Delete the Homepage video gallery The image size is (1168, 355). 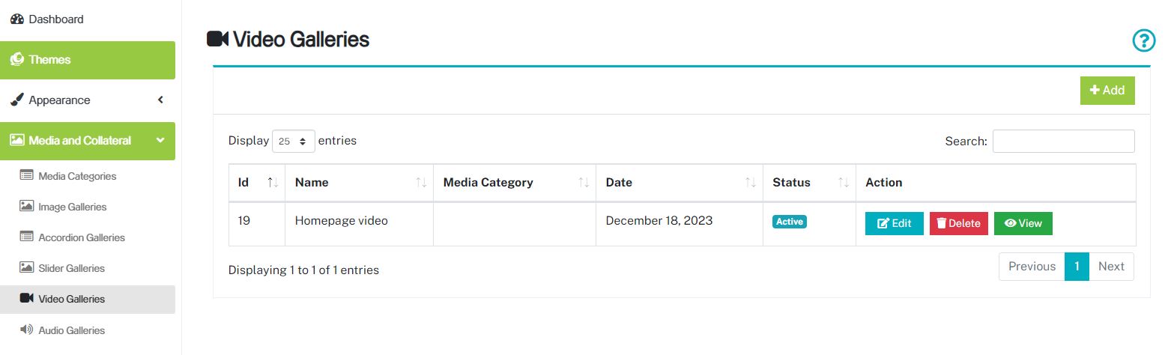click(x=959, y=223)
